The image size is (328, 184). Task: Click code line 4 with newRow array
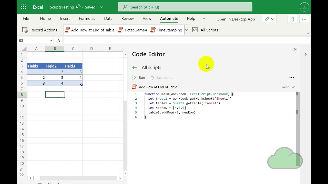point(167,108)
